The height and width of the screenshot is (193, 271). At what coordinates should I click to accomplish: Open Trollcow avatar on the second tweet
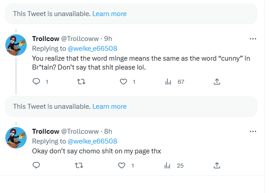point(16,137)
